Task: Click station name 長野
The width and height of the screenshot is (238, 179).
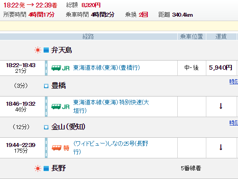Action: point(59,168)
